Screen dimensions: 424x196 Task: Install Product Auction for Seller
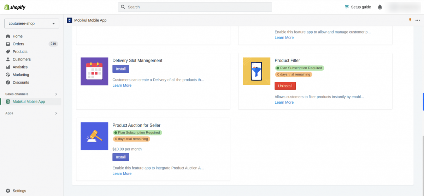click(x=121, y=157)
